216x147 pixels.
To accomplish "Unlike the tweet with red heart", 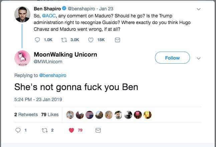I will coord(71,130).
